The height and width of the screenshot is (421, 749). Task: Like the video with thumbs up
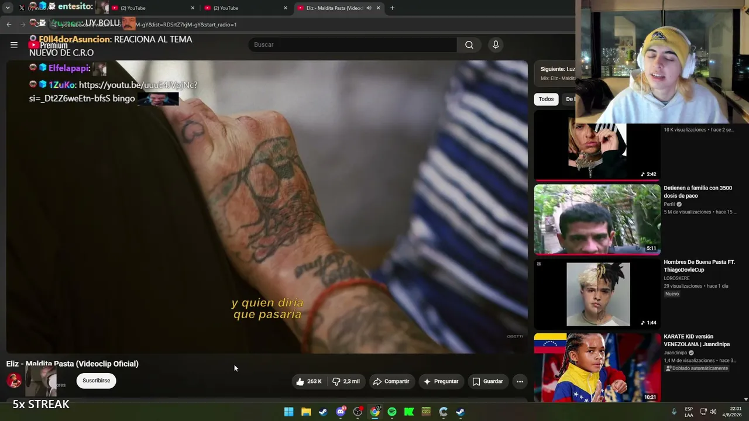[x=309, y=381]
